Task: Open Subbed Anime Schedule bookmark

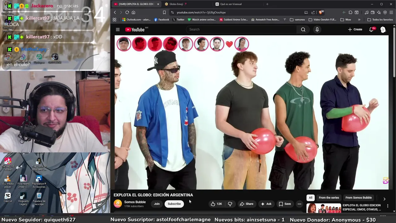Action: click(x=234, y=20)
